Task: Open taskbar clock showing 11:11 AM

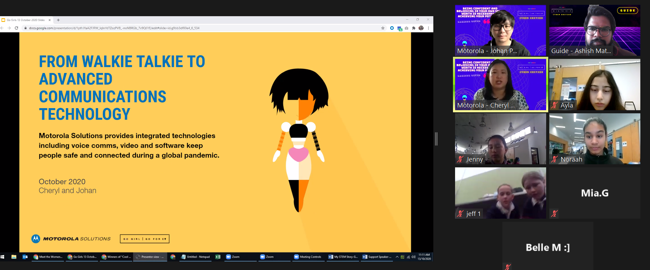Action: click(424, 257)
